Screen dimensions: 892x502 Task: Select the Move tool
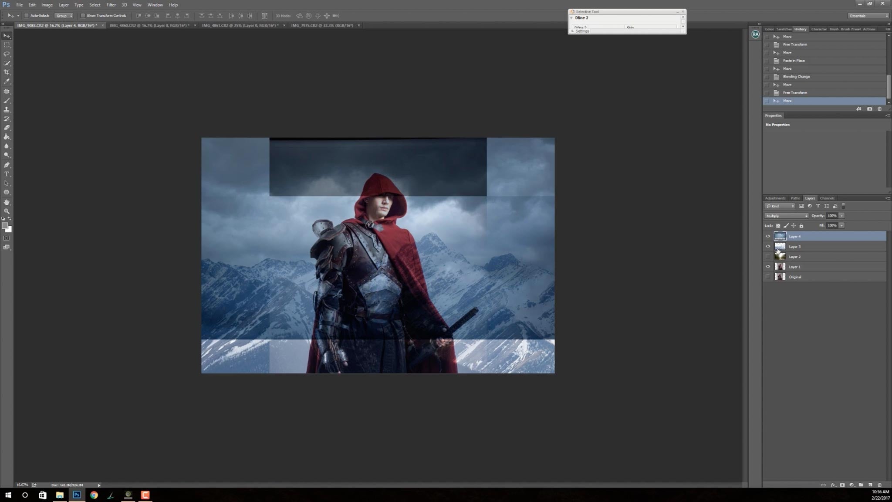click(7, 35)
